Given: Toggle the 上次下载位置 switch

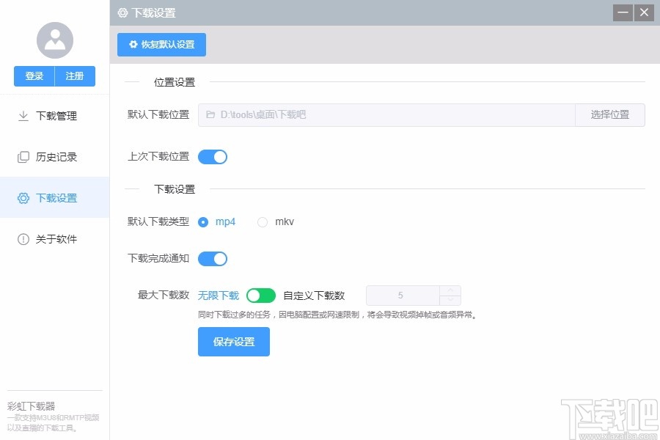Looking at the screenshot, I should (212, 156).
